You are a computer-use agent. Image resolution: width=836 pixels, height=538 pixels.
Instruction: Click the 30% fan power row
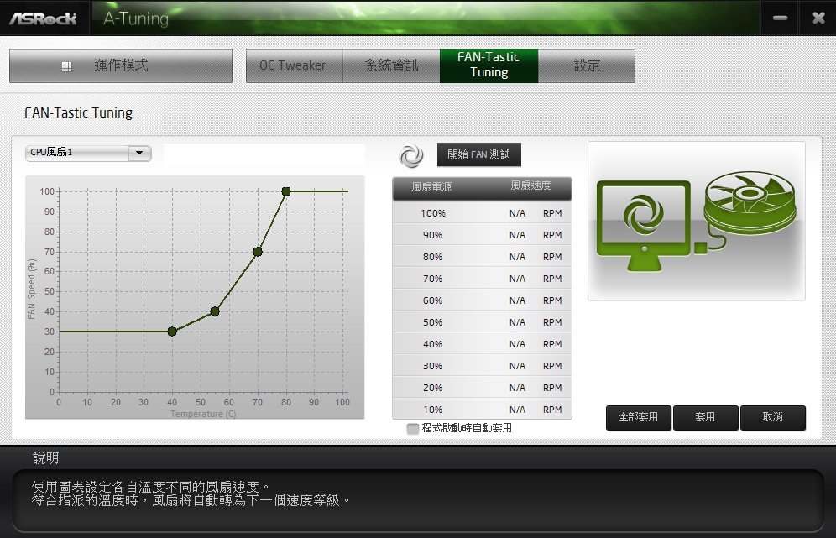tap(482, 366)
